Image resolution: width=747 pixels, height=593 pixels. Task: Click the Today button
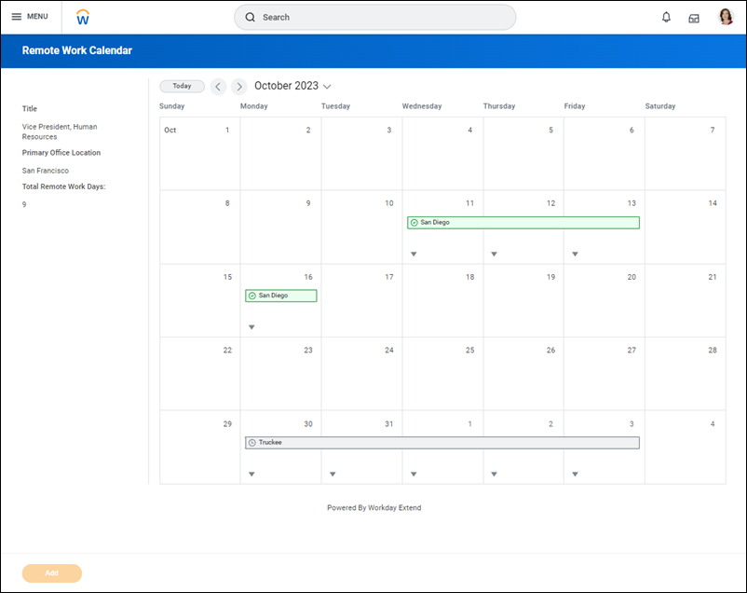coord(182,86)
